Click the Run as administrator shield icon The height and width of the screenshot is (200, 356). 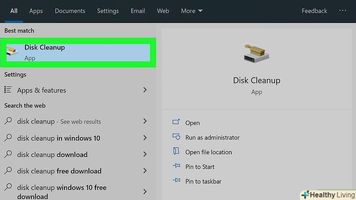176,136
